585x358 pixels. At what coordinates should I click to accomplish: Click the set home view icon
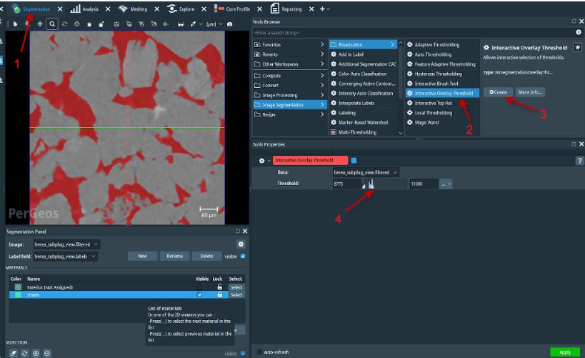tap(101, 24)
